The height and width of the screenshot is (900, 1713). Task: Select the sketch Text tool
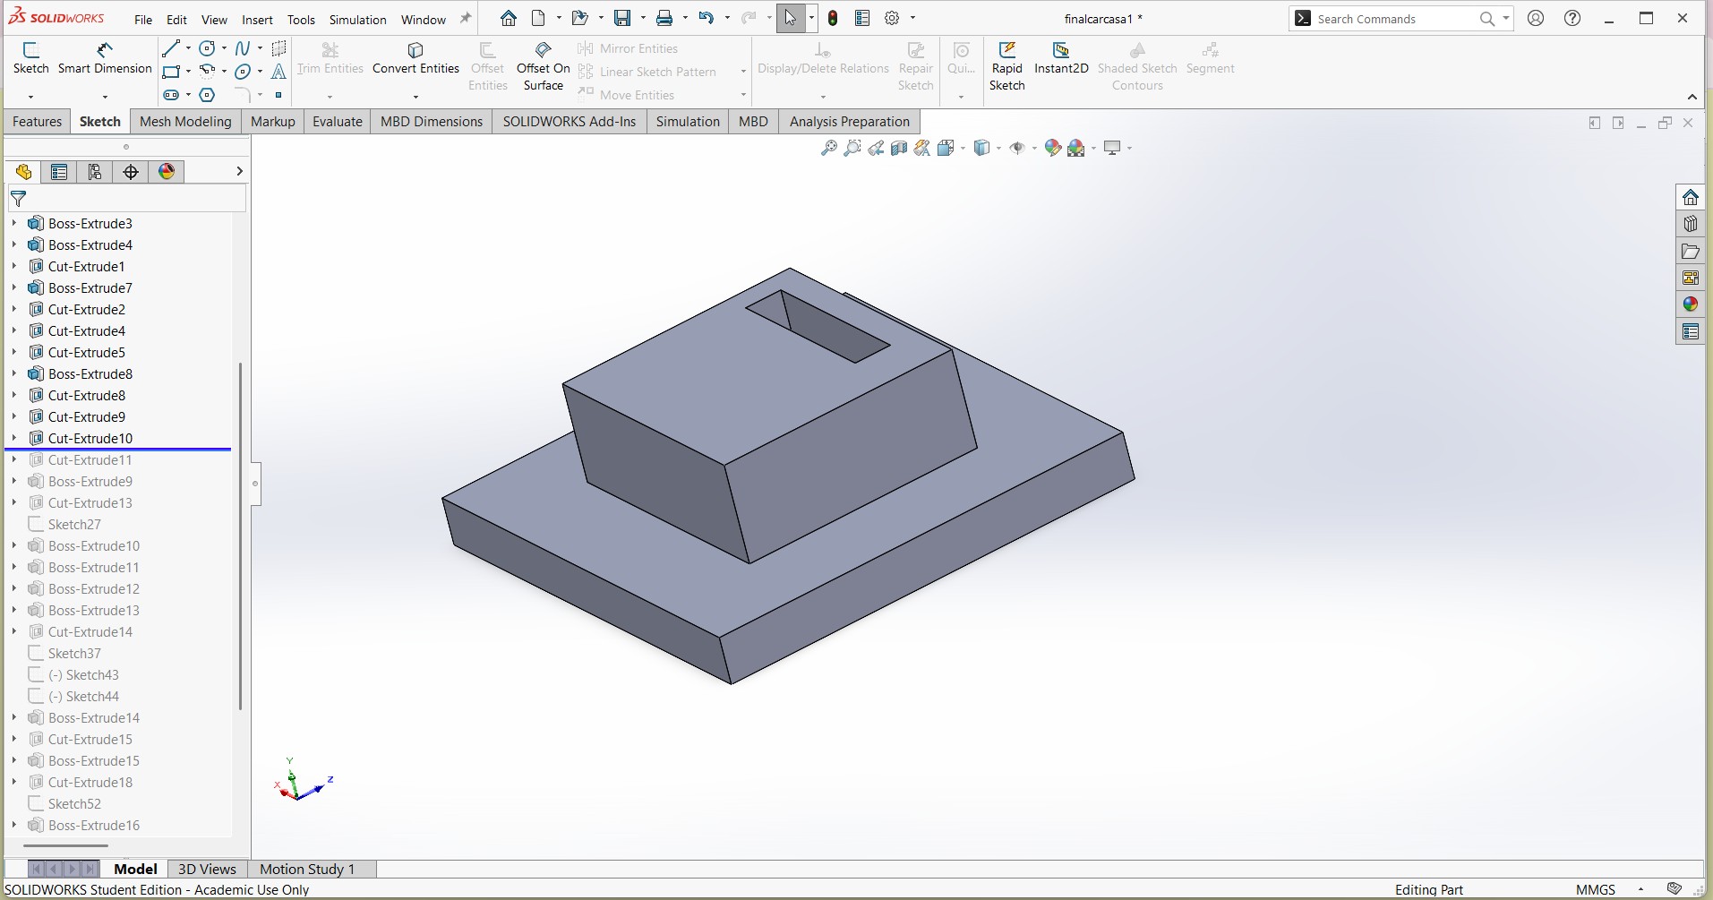pyautogui.click(x=278, y=72)
